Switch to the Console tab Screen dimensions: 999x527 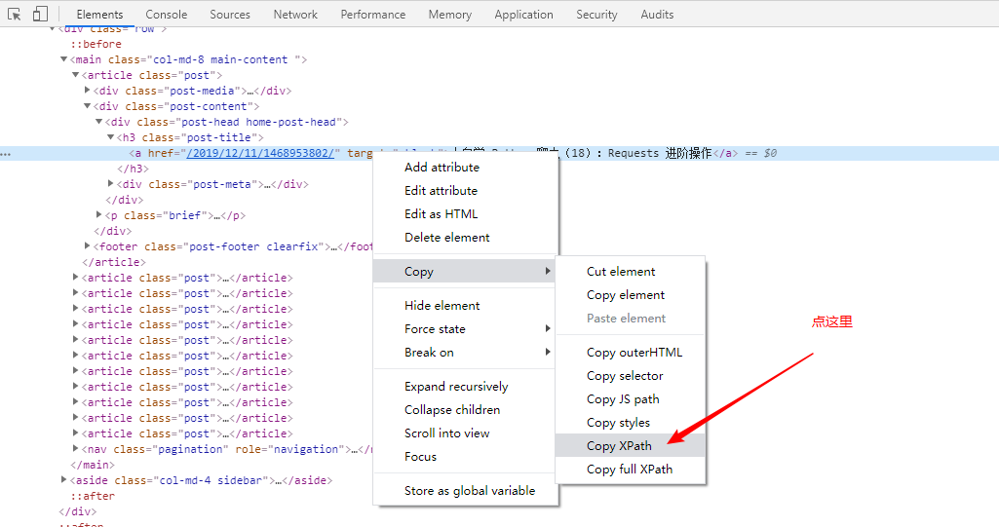pos(167,15)
